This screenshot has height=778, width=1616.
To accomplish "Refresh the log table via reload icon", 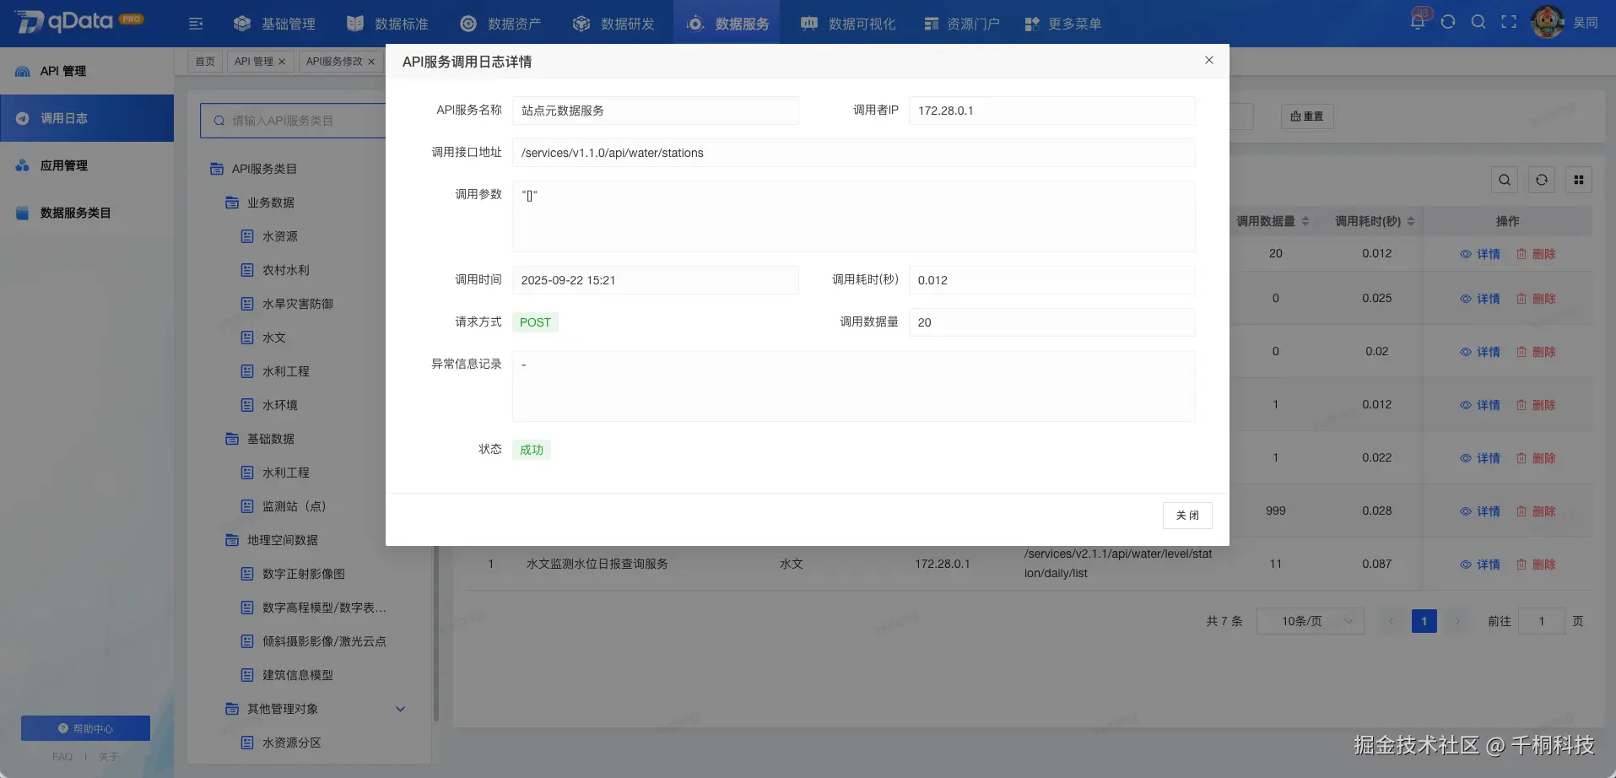I will pos(1542,179).
